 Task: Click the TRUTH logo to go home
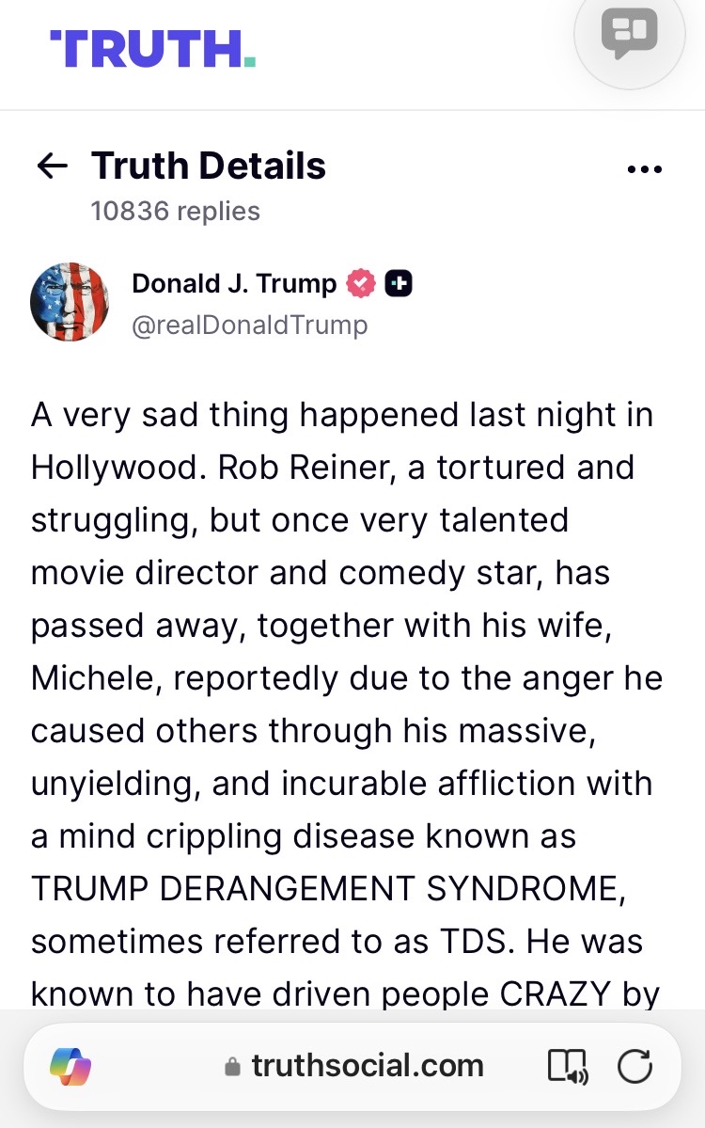[x=152, y=48]
